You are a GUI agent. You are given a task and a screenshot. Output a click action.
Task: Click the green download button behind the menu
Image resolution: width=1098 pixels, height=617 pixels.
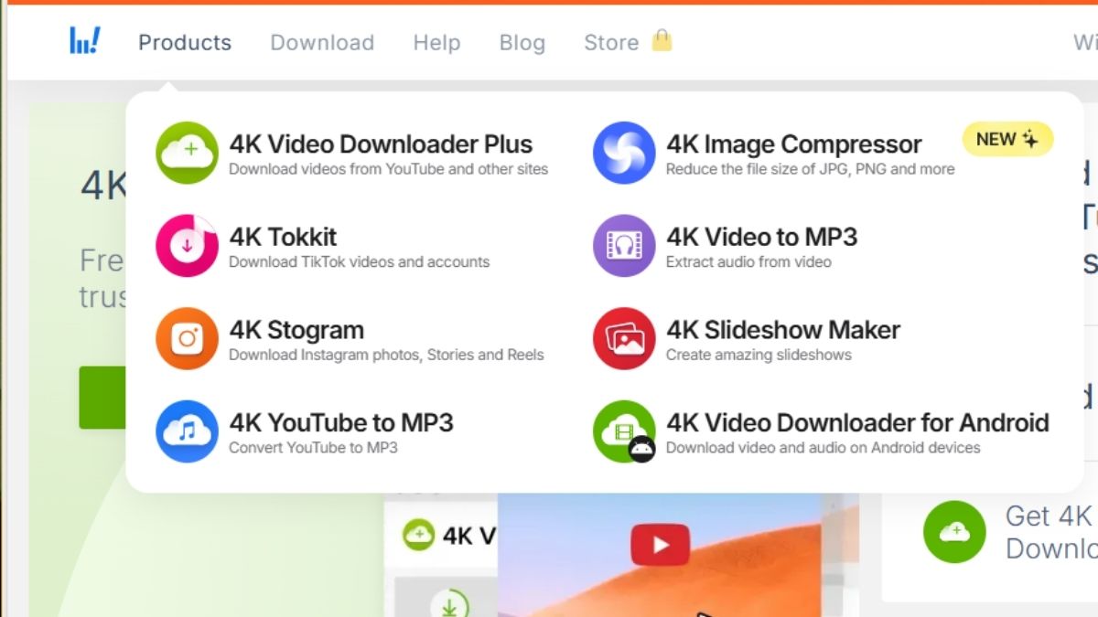(102, 398)
